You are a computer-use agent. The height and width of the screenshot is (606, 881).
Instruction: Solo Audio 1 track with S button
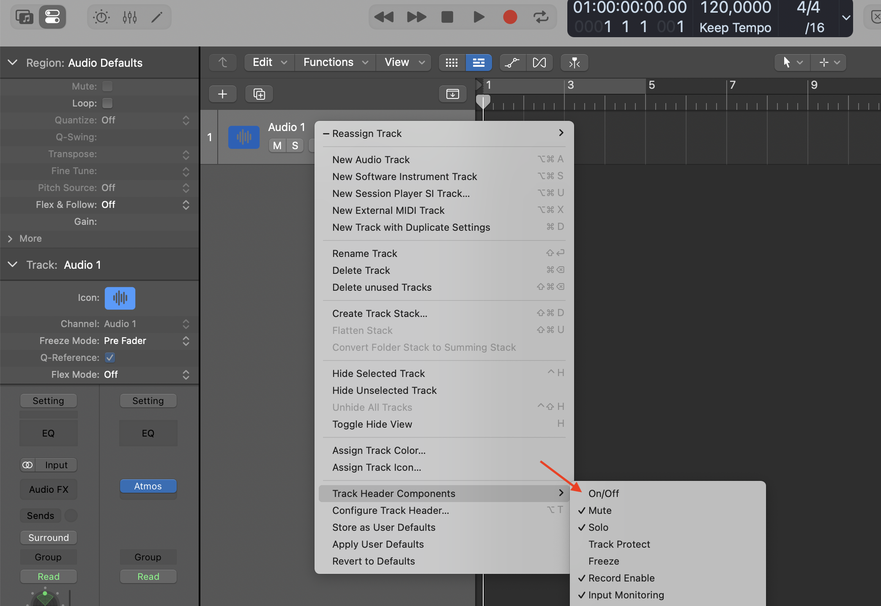[x=295, y=145]
